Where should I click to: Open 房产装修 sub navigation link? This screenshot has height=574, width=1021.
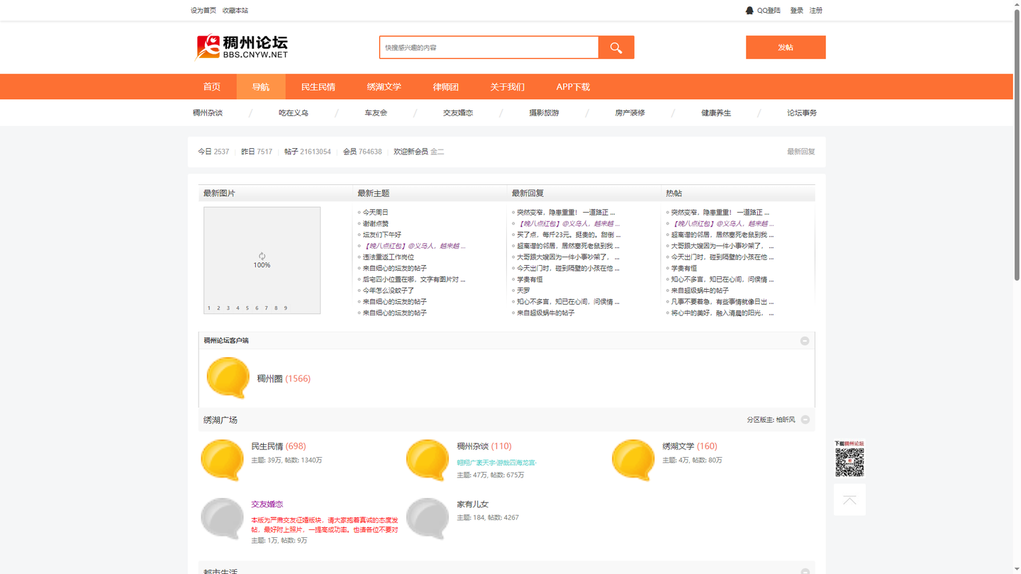click(x=630, y=113)
